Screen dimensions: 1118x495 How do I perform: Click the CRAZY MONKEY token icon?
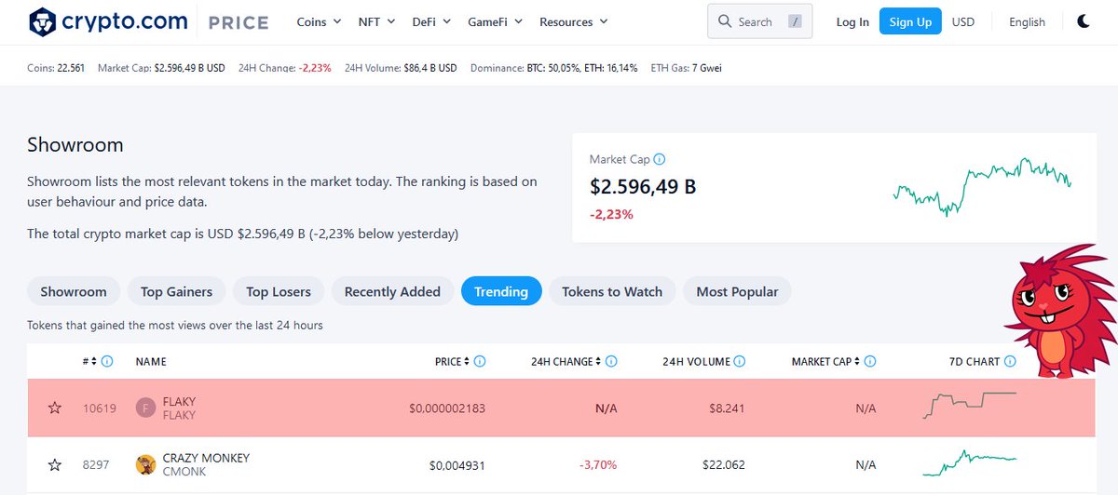tap(145, 464)
